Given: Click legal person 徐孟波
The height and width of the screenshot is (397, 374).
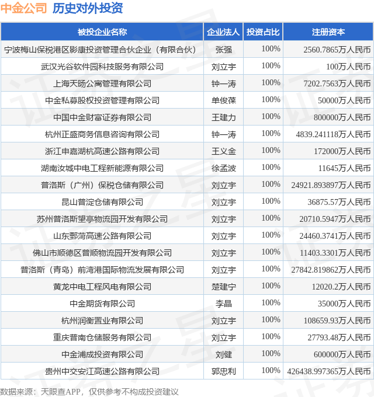Looking at the screenshot, I should point(223,168).
